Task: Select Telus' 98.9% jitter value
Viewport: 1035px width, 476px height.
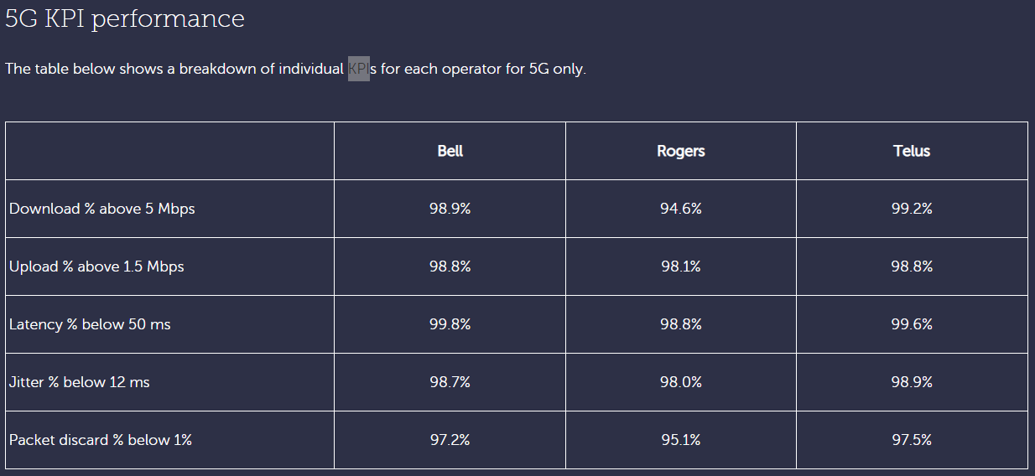Action: (x=912, y=382)
